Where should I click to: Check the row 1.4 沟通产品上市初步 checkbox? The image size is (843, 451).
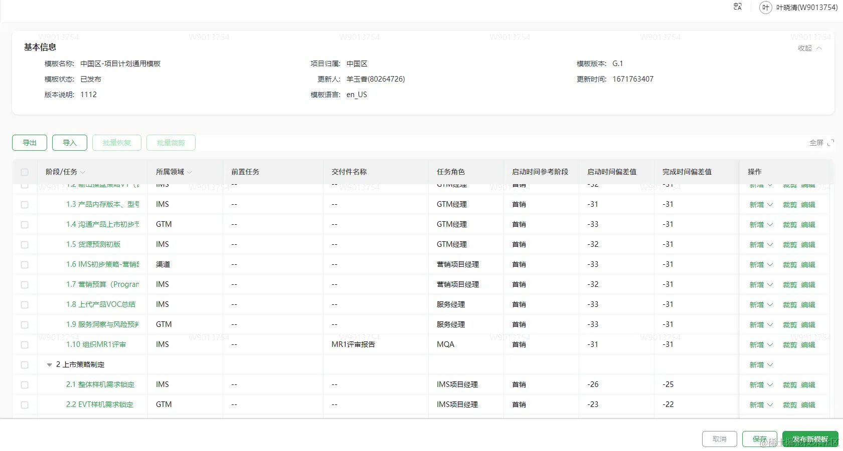pos(25,225)
